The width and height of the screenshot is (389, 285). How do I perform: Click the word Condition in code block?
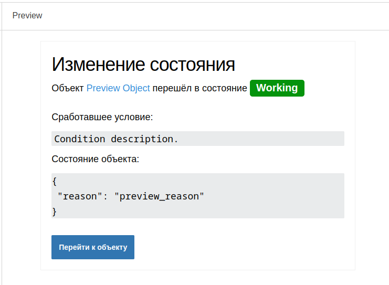coord(80,139)
